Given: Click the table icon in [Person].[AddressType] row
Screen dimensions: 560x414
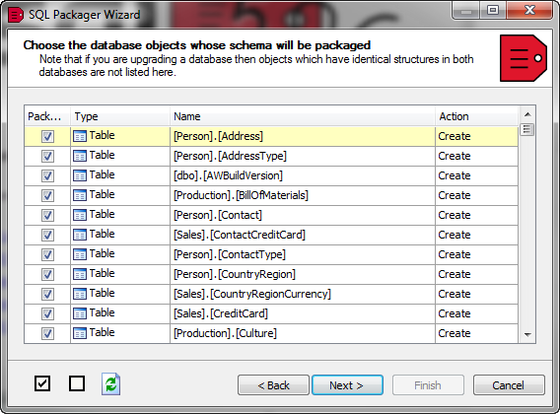Looking at the screenshot, I should click(x=80, y=156).
